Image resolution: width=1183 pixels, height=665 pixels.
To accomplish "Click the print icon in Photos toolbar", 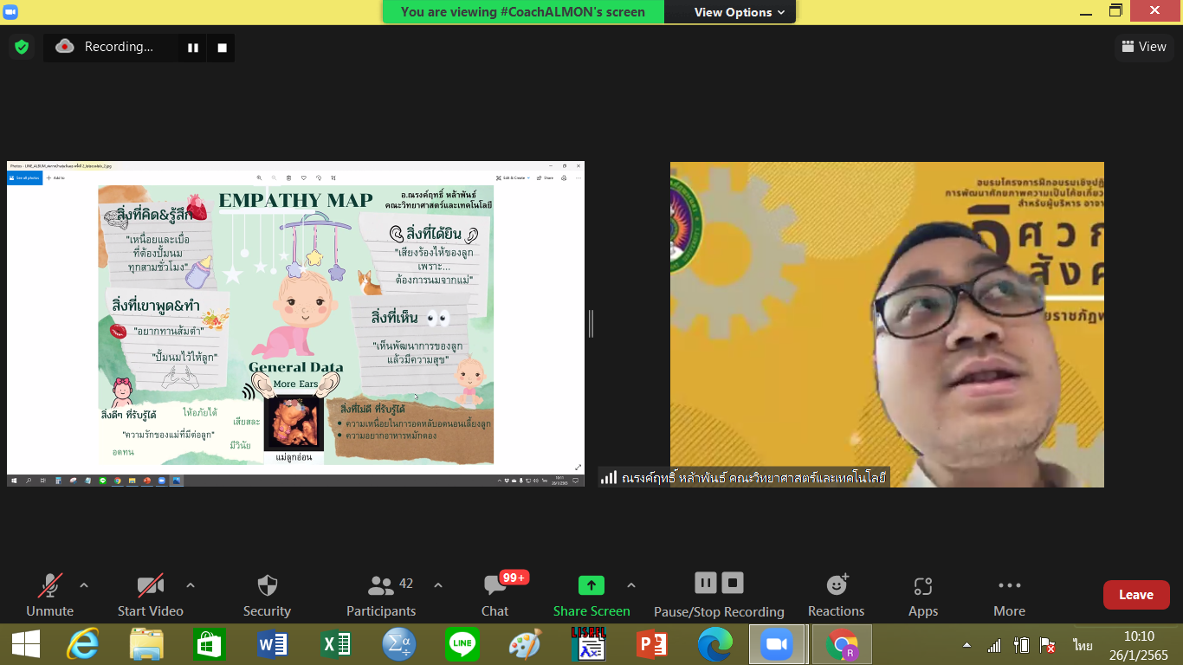I will click(564, 178).
